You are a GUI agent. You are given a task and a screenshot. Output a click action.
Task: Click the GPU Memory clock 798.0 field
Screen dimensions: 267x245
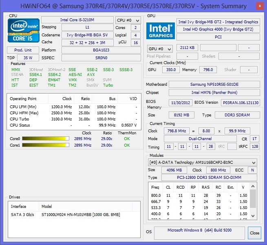(x=208, y=69)
